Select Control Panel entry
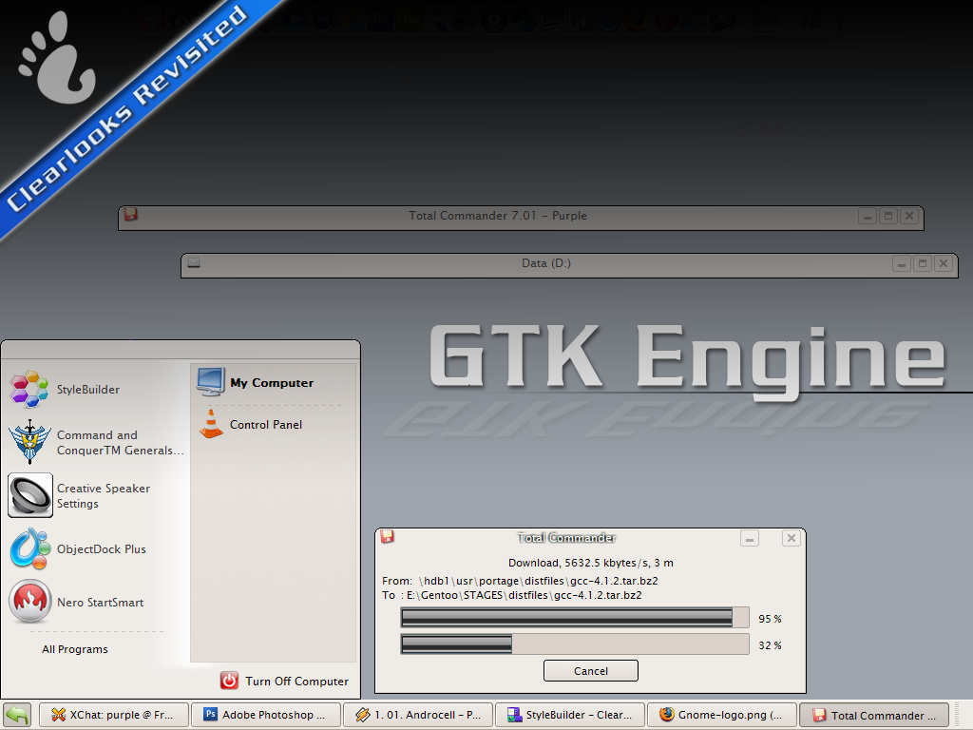The image size is (973, 730). 266,425
